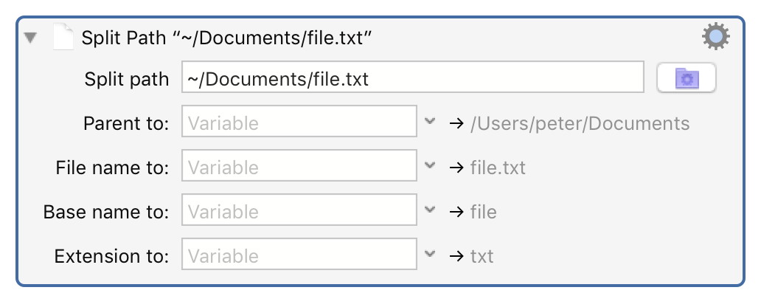Screen dimensions: 761x307
Task: Click the 'txt' extension result preview
Action: point(482,256)
